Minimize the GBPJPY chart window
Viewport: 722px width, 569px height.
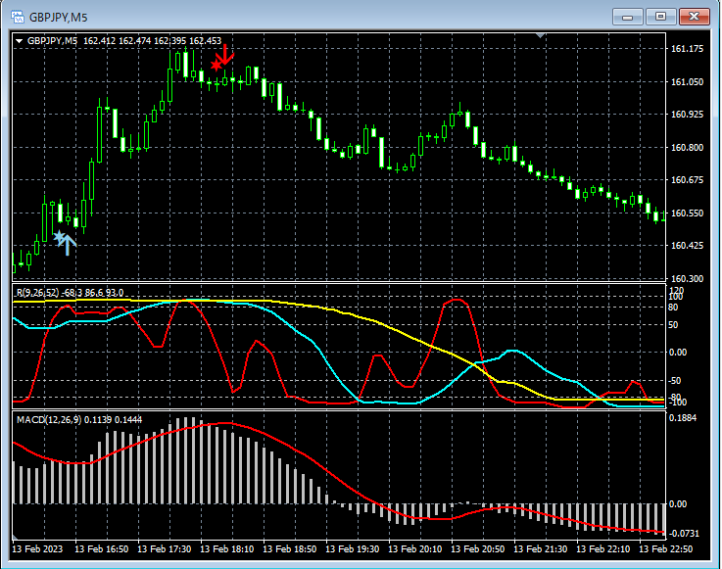pos(628,17)
